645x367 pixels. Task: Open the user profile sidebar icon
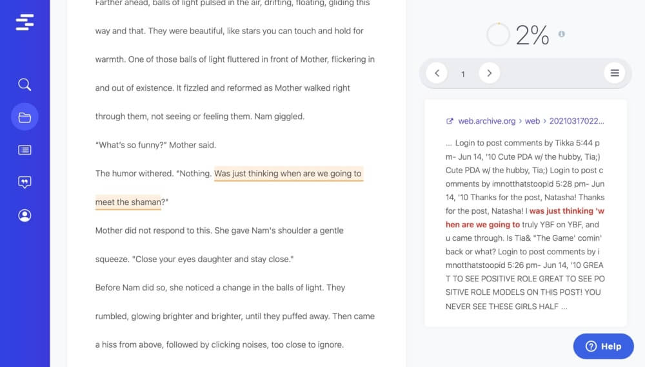pos(25,216)
